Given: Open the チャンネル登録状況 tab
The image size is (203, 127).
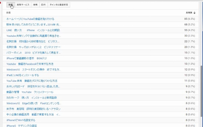Looking at the screenshot, I should tap(59, 5).
